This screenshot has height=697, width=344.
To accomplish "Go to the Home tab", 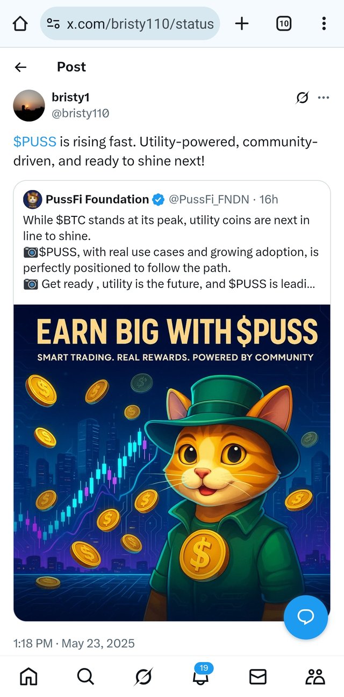I will (28, 677).
